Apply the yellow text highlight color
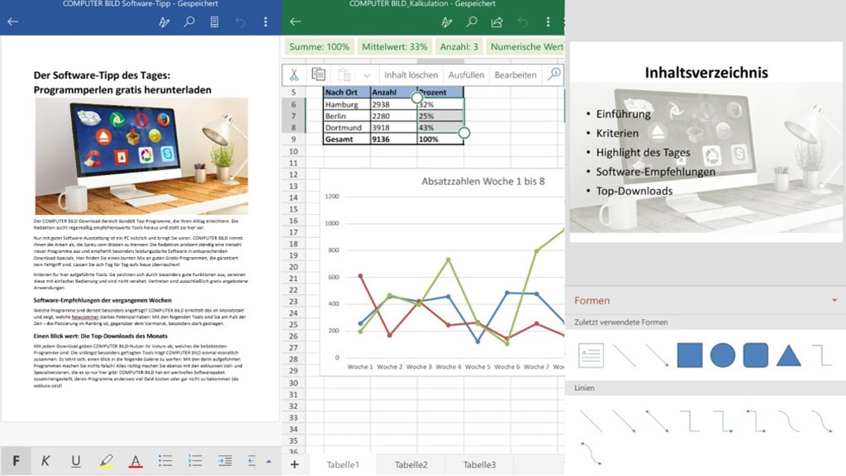 tap(106, 461)
